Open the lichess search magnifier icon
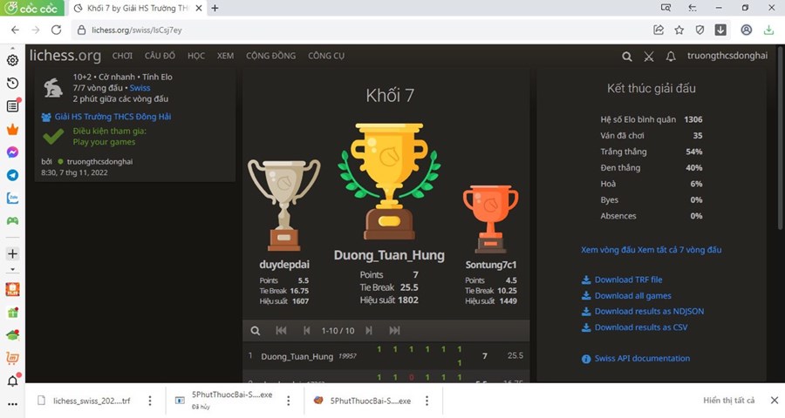The image size is (785, 418). pyautogui.click(x=626, y=57)
